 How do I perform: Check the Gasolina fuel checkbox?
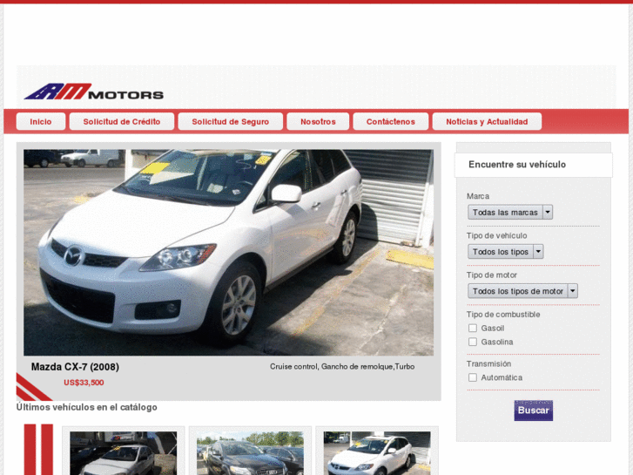[473, 342]
